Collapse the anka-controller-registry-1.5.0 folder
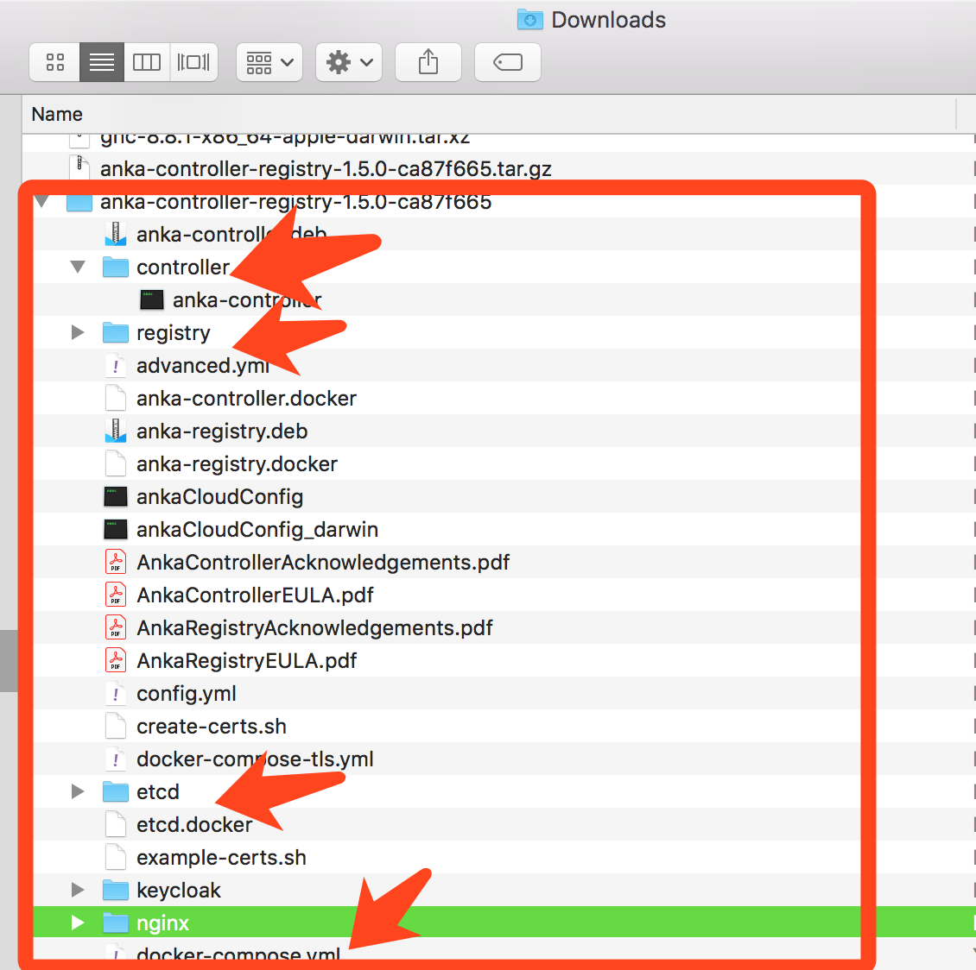This screenshot has width=976, height=970. tap(41, 201)
